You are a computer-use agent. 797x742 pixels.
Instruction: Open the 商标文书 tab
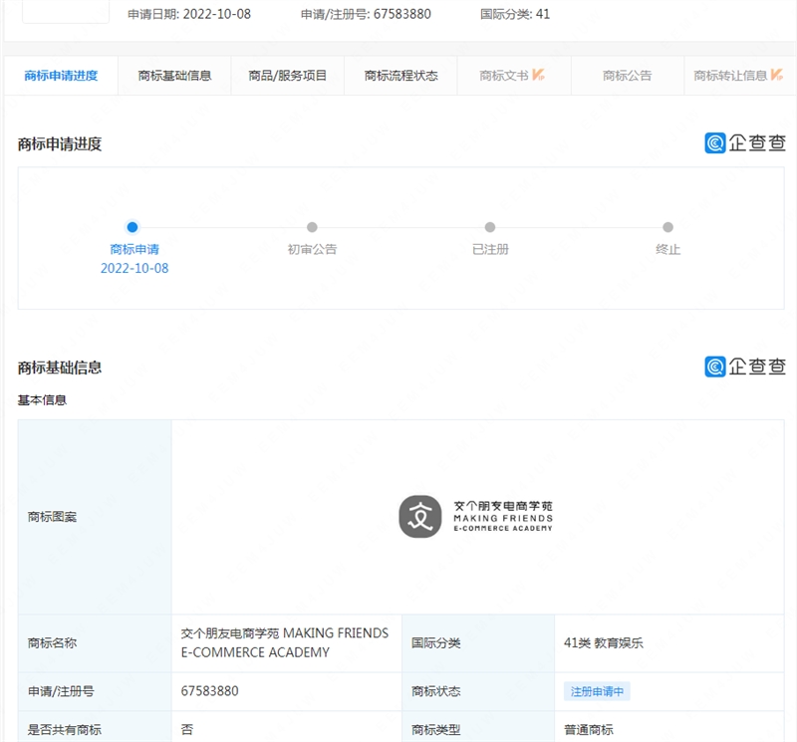click(x=512, y=76)
